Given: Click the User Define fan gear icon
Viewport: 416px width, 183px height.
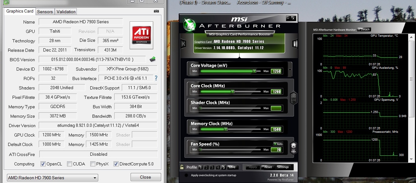Looking at the screenshot, I should [293, 148].
